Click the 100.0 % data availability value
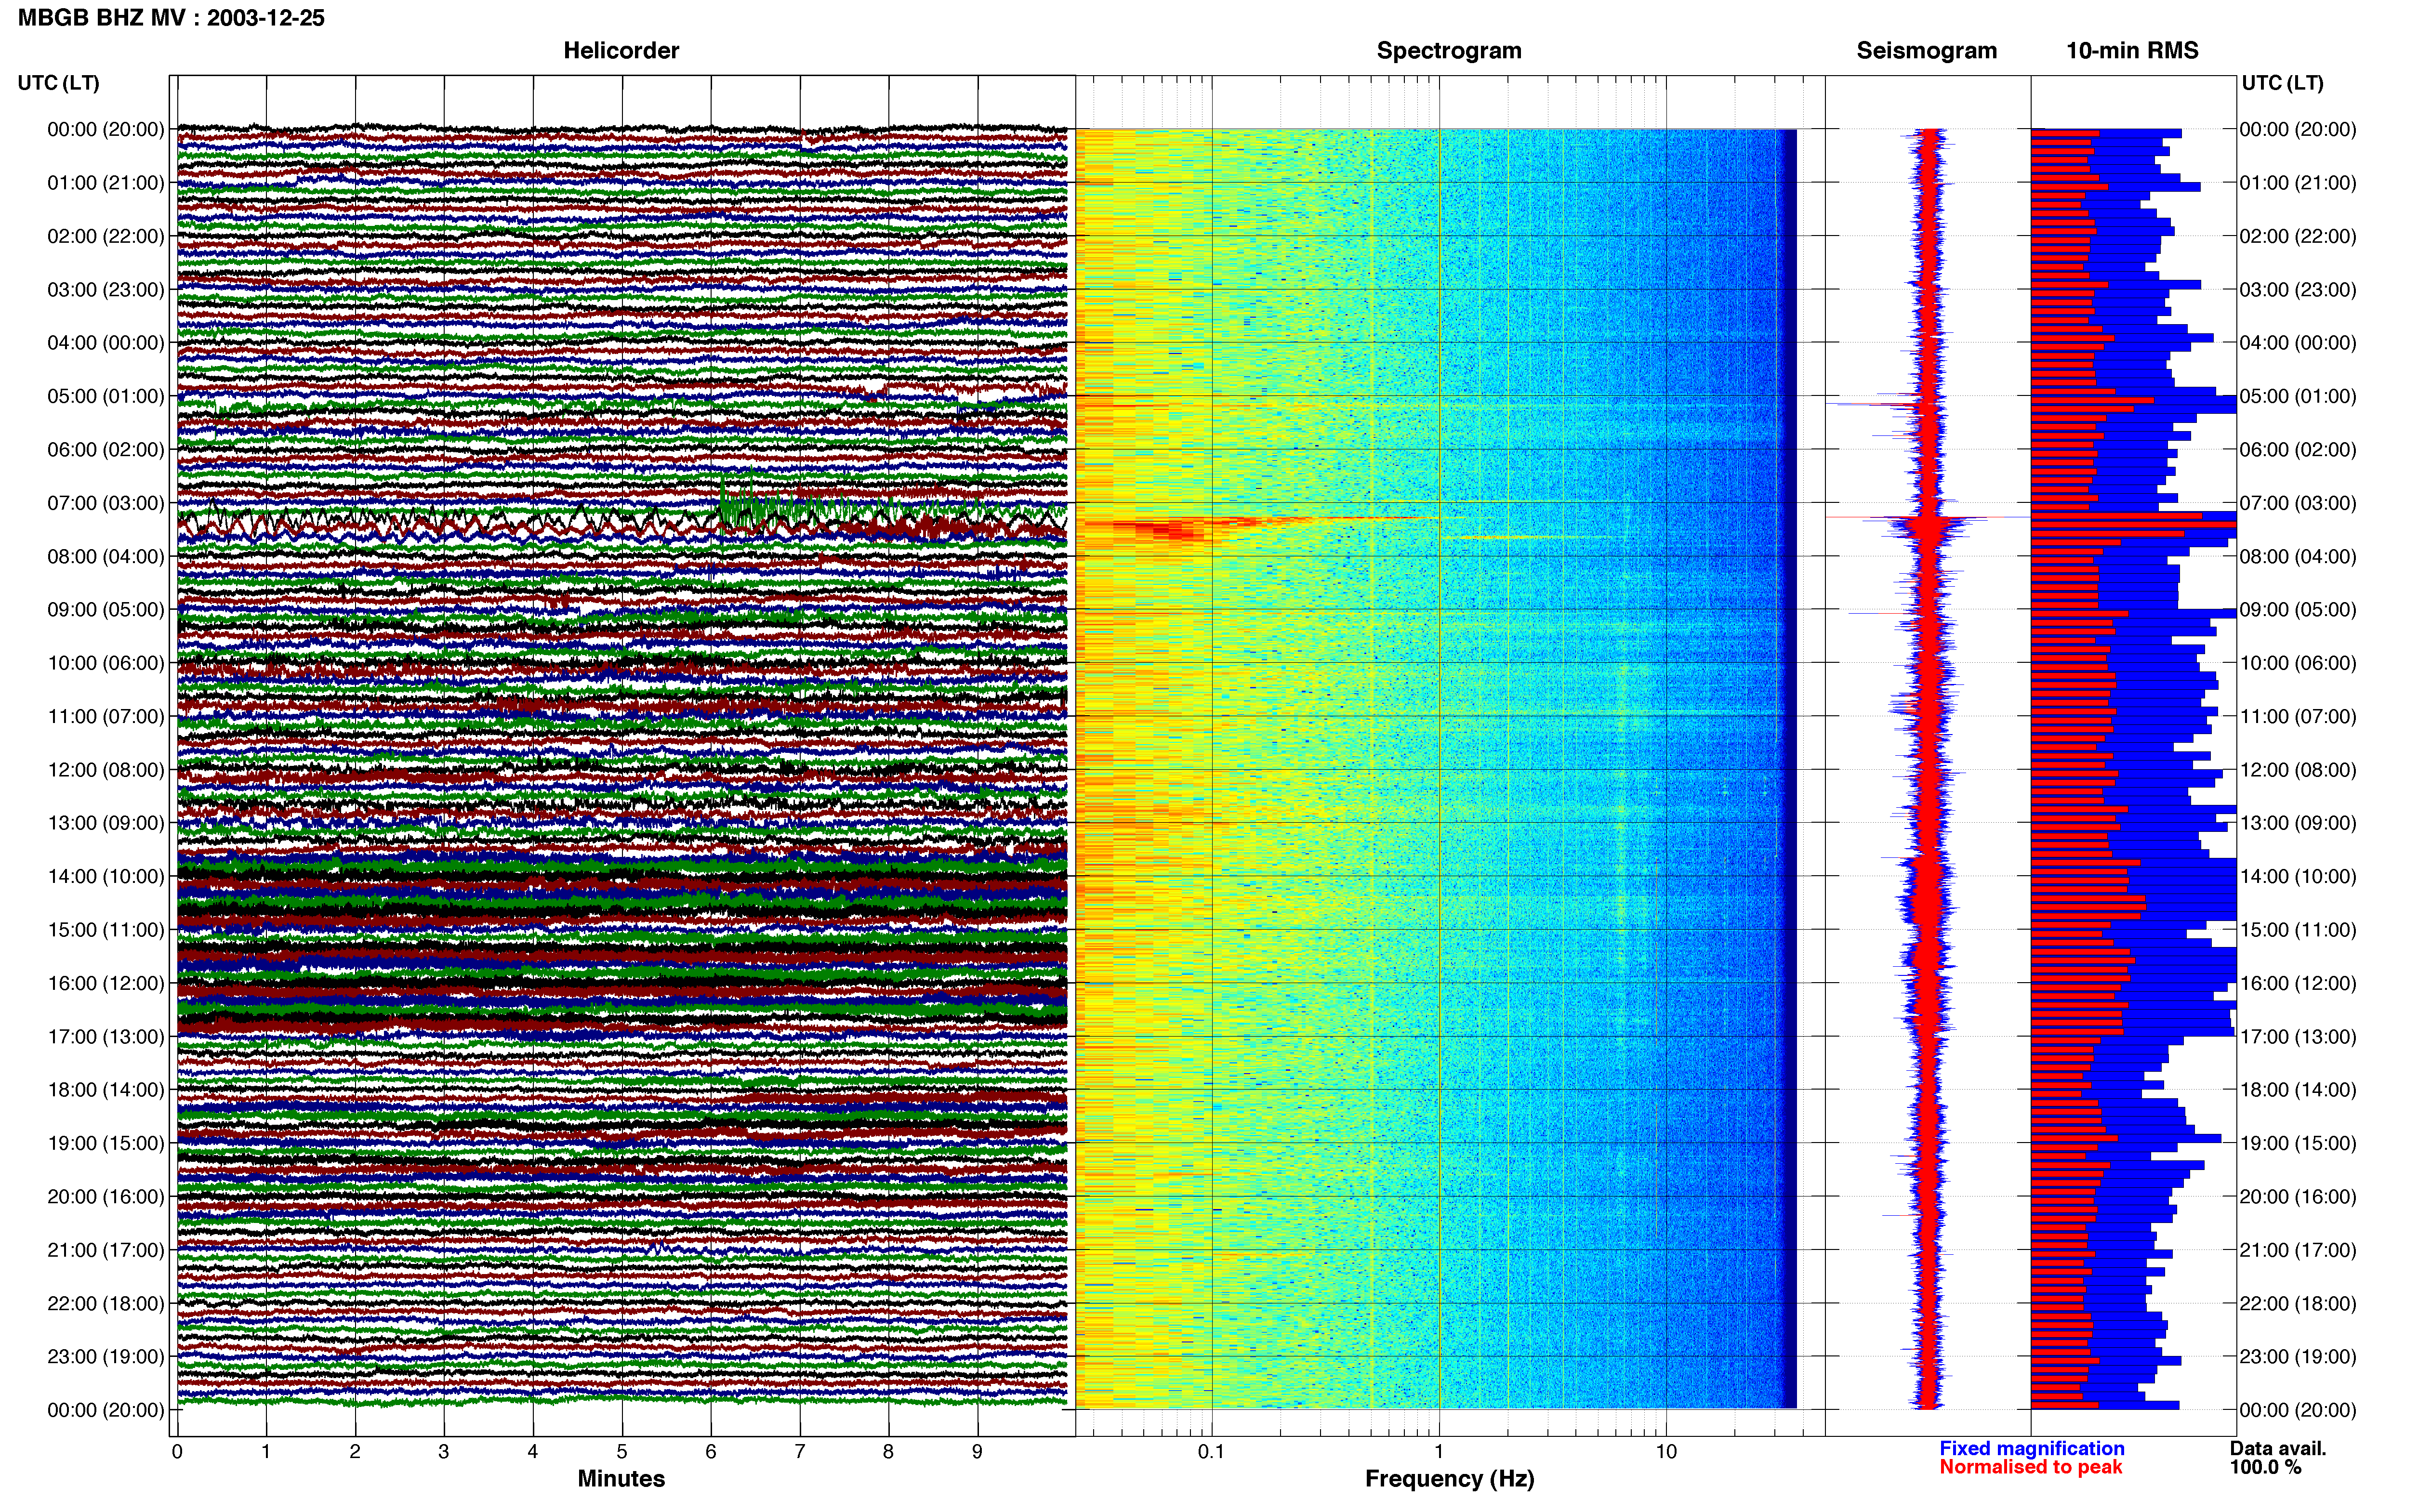Screen dimensions: 2418x1512 coord(2265,1468)
